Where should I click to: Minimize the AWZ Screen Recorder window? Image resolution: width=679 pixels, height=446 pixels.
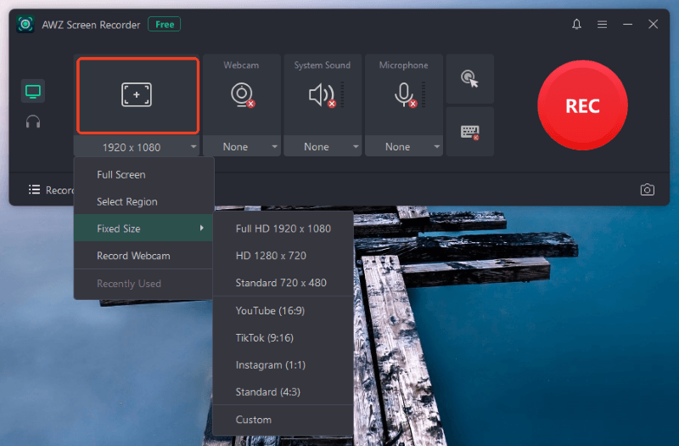pos(627,25)
